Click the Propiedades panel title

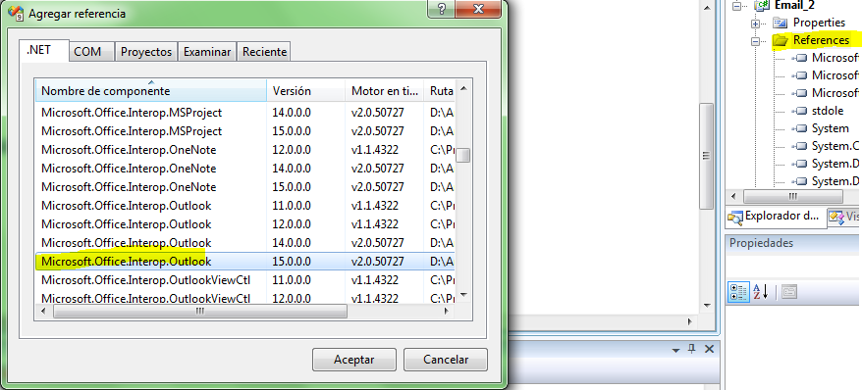point(762,243)
